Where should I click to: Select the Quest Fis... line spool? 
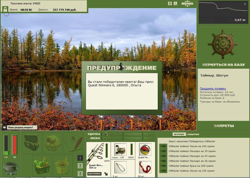coord(145,150)
